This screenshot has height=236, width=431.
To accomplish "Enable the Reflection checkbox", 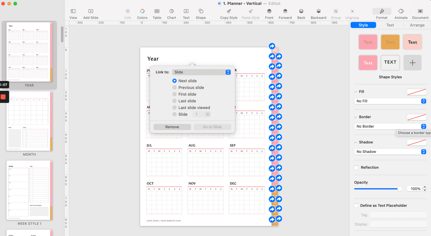I will pyautogui.click(x=356, y=167).
